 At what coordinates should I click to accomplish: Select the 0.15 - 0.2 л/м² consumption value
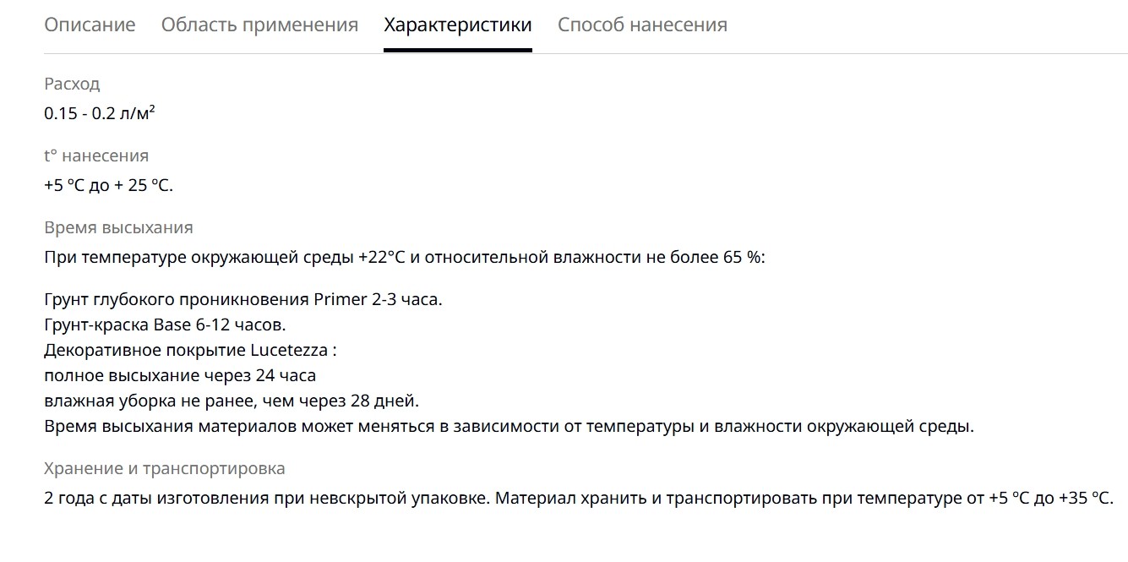pos(100,113)
